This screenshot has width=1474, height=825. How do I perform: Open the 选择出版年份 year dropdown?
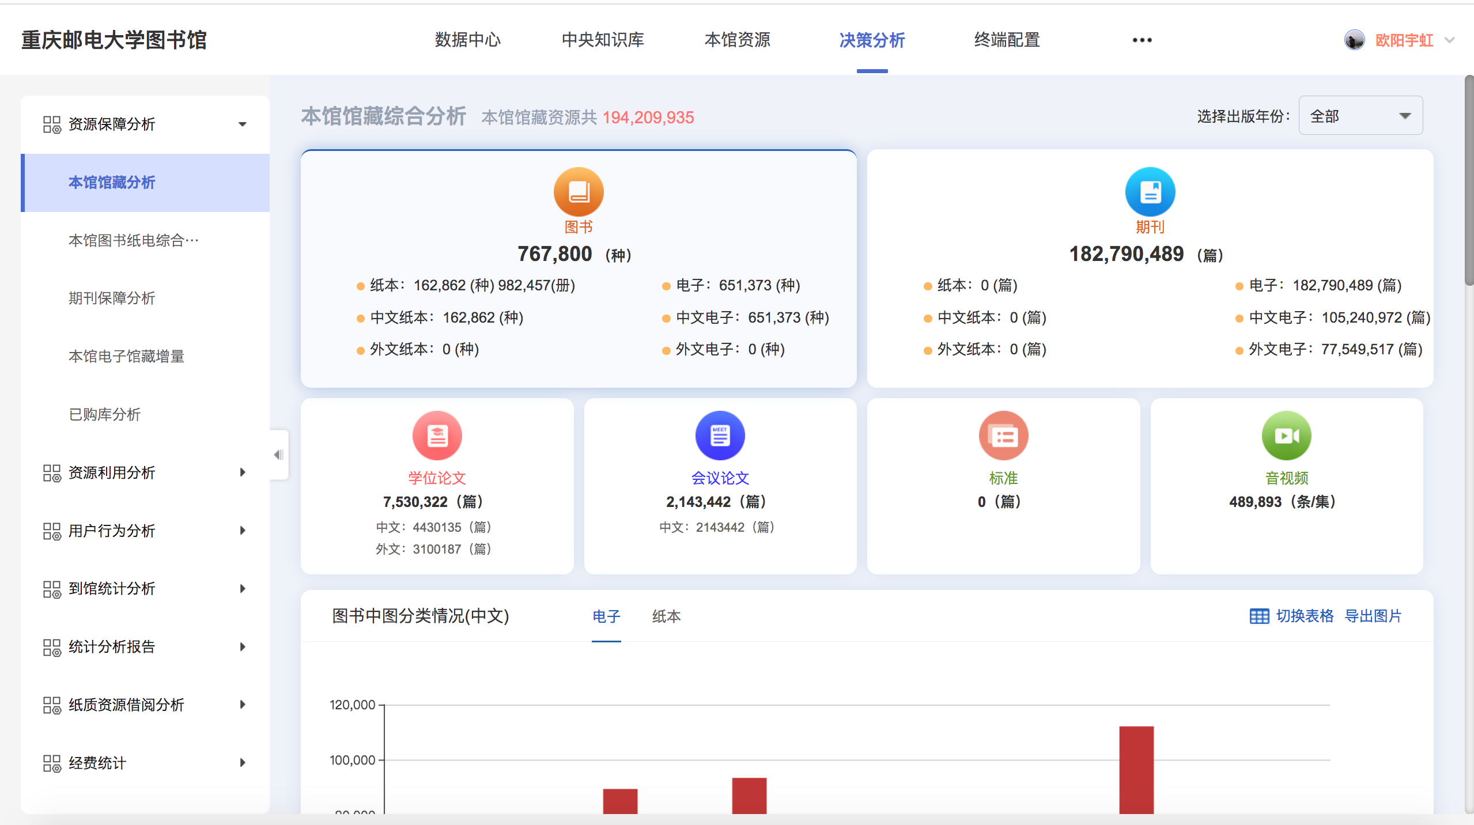tap(1360, 116)
